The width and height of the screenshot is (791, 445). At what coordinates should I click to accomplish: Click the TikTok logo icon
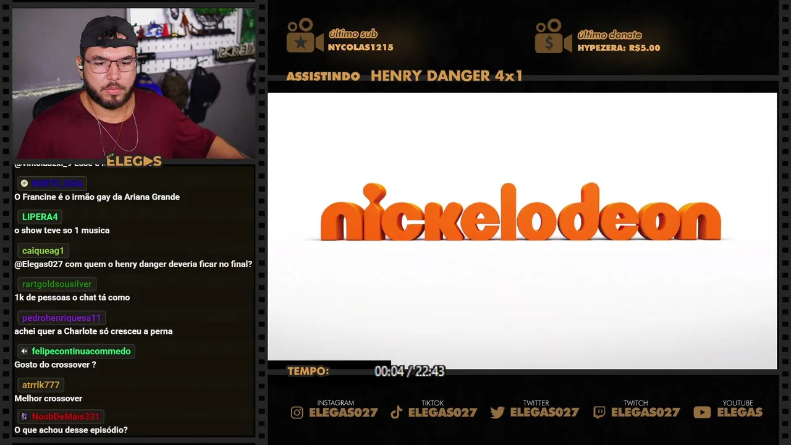pos(397,412)
